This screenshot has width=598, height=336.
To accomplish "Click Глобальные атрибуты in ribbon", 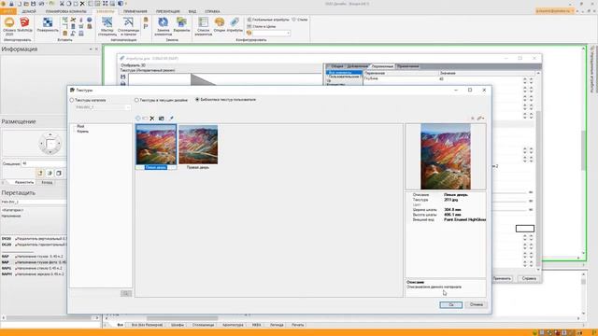I will (x=268, y=20).
